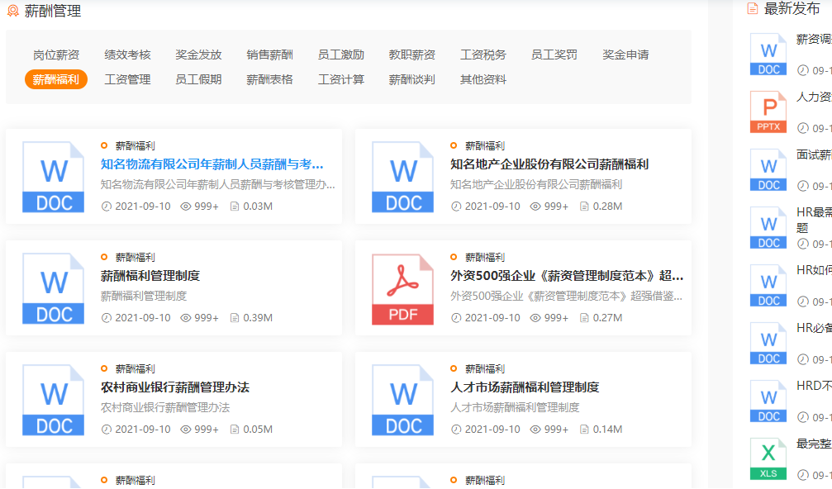Open title 知名地产企业股份有限公司薪酬福利
The height and width of the screenshot is (489, 832).
click(549, 164)
